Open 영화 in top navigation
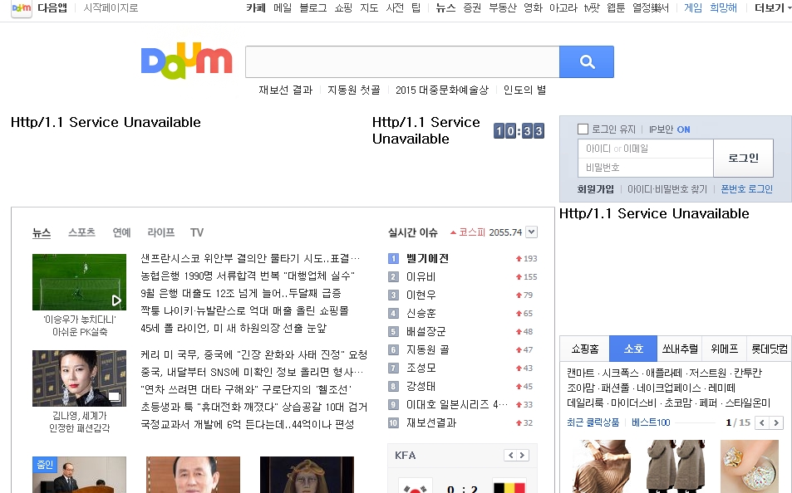 (533, 8)
